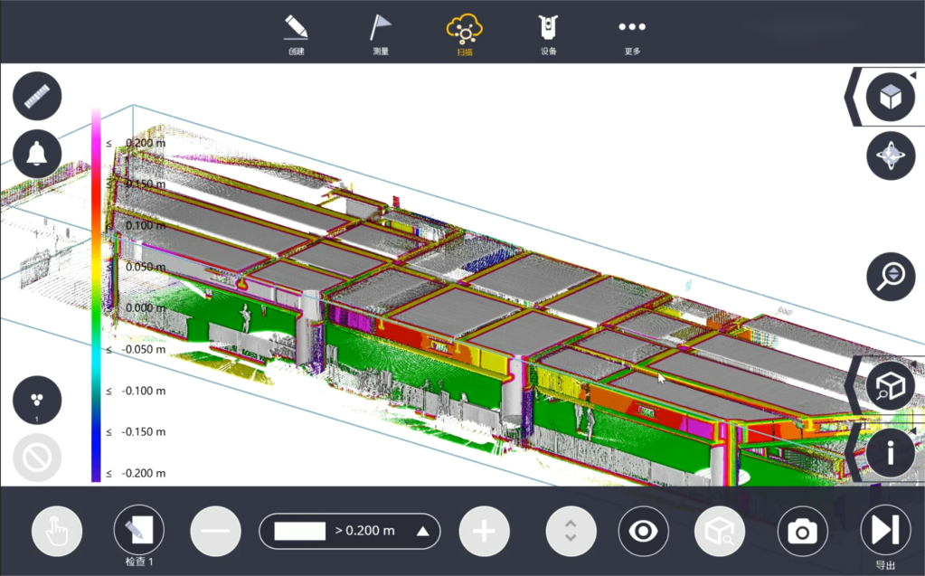Click the -0.100 m legend label

(x=144, y=391)
